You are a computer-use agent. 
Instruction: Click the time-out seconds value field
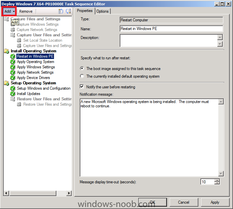(207, 182)
